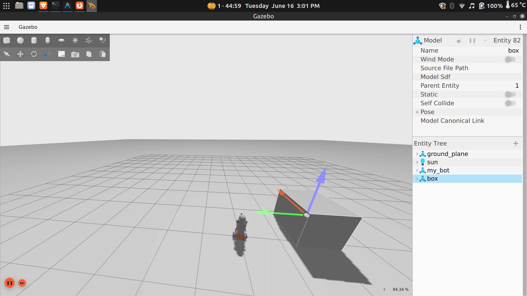Expand the sun tree node
This screenshot has height=296, width=527.
[417, 162]
